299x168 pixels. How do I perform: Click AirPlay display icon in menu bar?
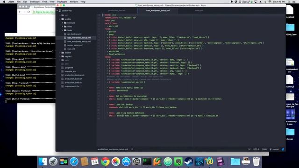(256, 2)
